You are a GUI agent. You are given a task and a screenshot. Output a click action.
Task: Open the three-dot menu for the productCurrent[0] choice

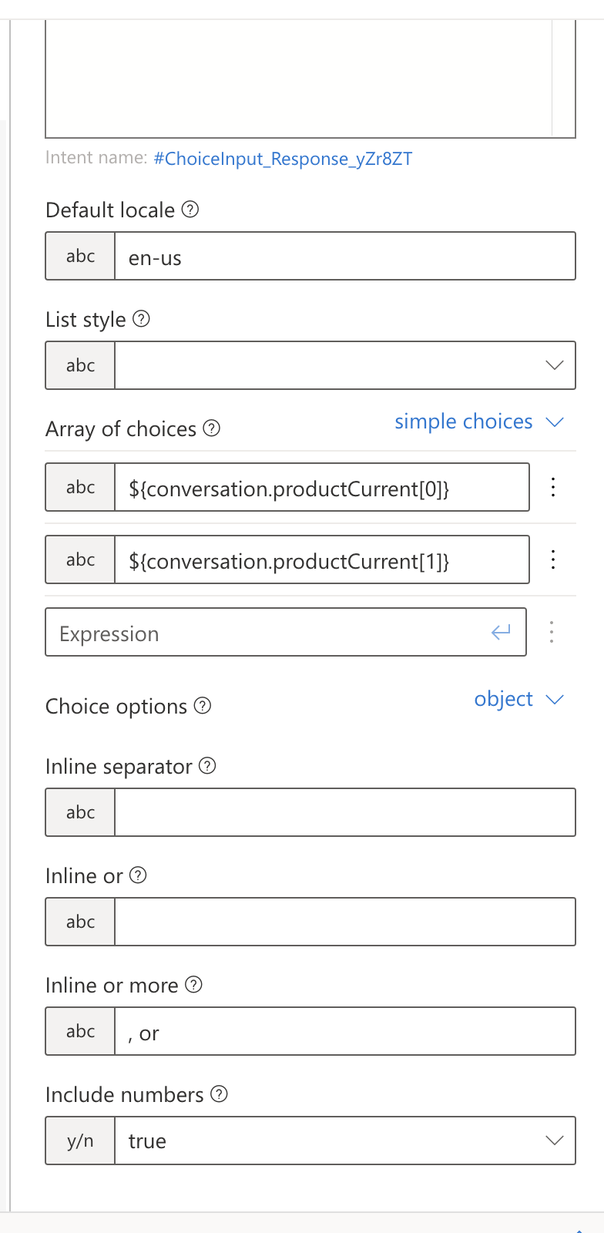pos(553,486)
